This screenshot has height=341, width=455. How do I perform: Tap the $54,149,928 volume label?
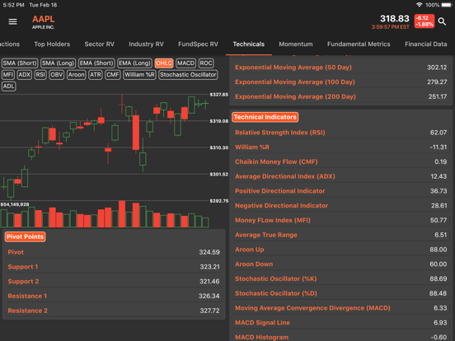[15, 204]
